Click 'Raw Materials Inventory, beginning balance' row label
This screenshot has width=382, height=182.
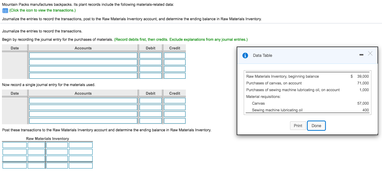[x=282, y=76]
